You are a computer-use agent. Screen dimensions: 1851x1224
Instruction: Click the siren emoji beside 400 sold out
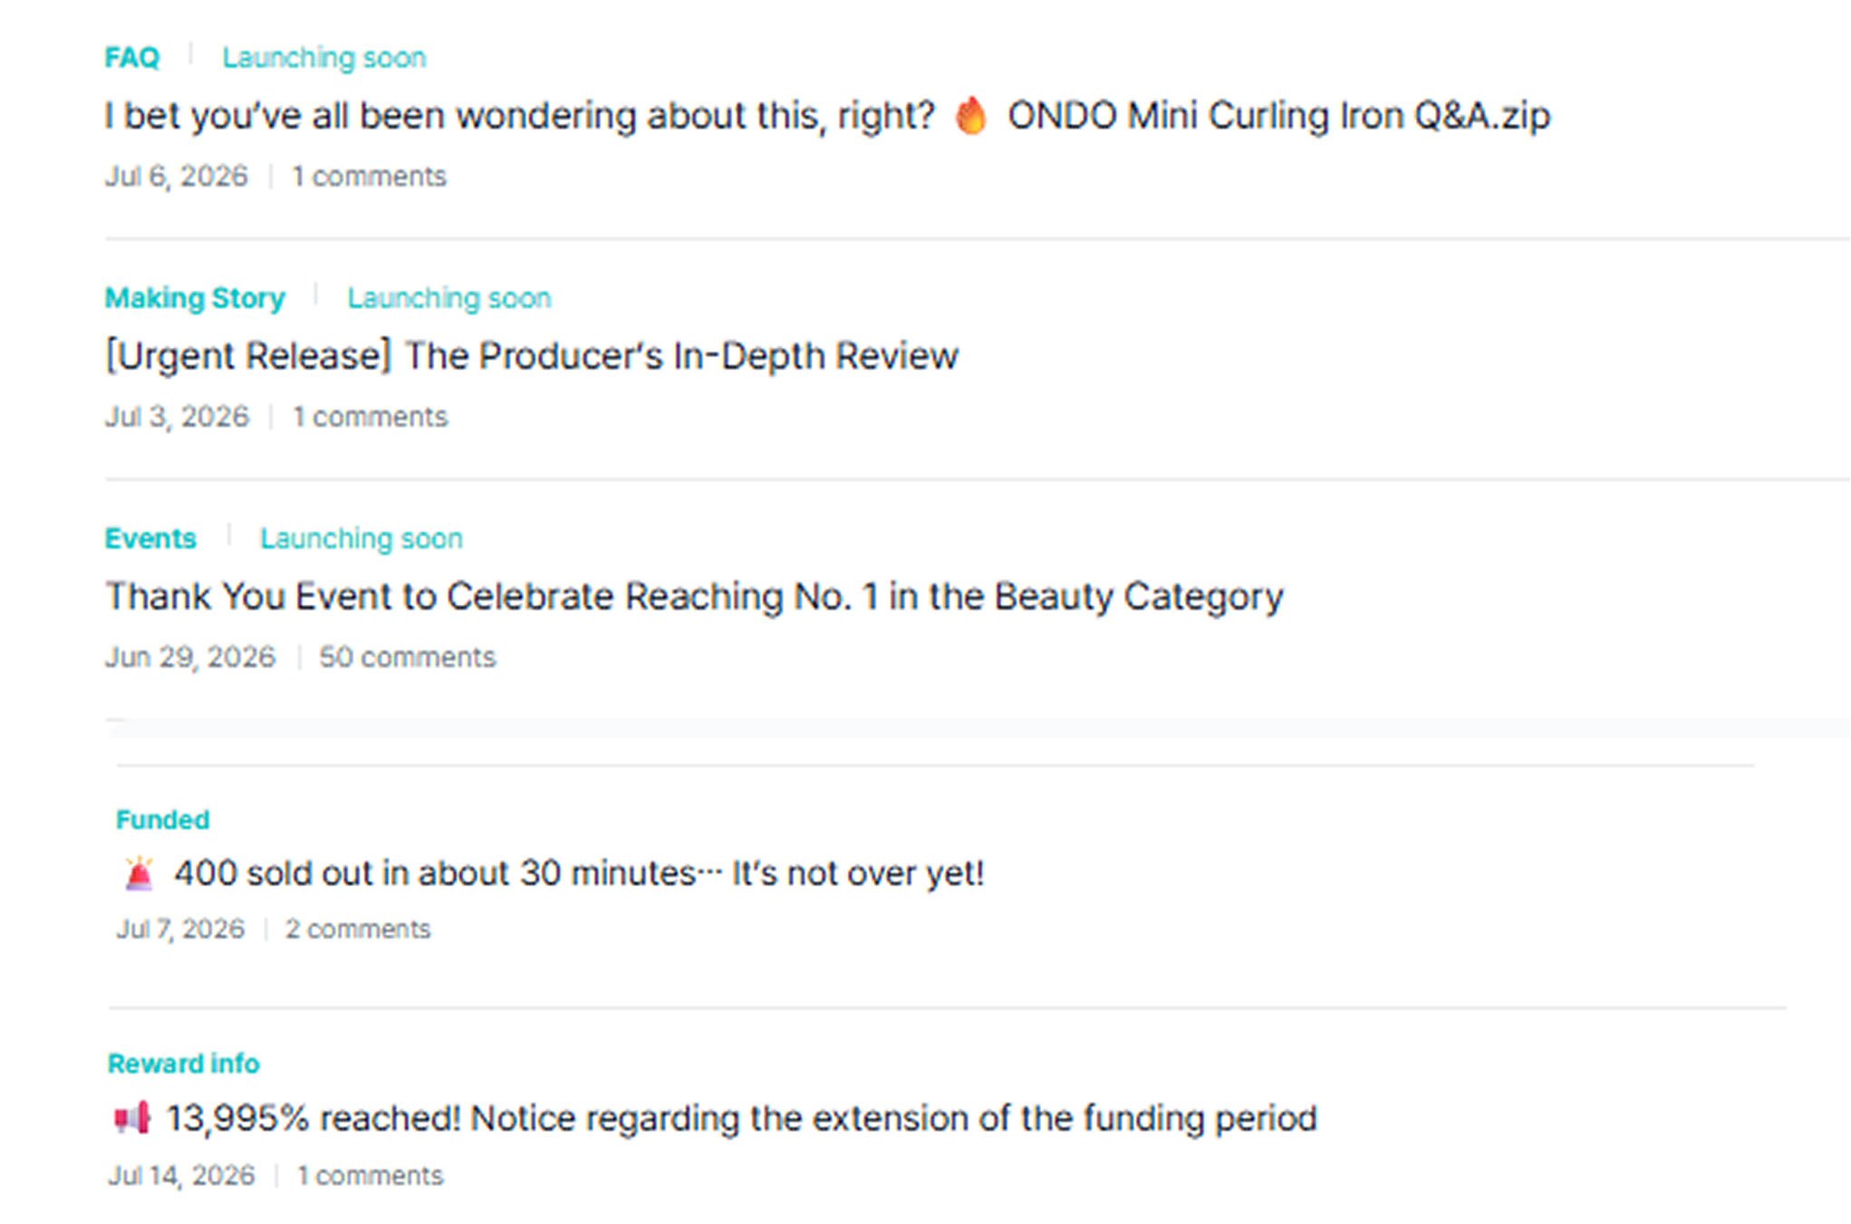coord(139,873)
